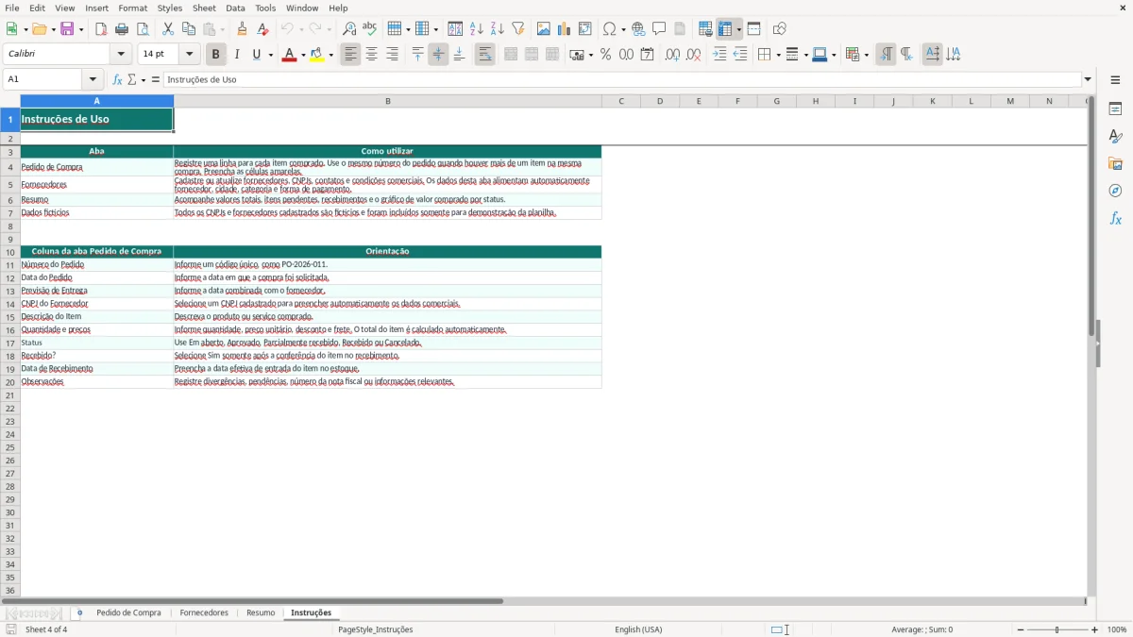Expand the Calibri font name dropdown
The height and width of the screenshot is (637, 1133).
click(x=121, y=55)
